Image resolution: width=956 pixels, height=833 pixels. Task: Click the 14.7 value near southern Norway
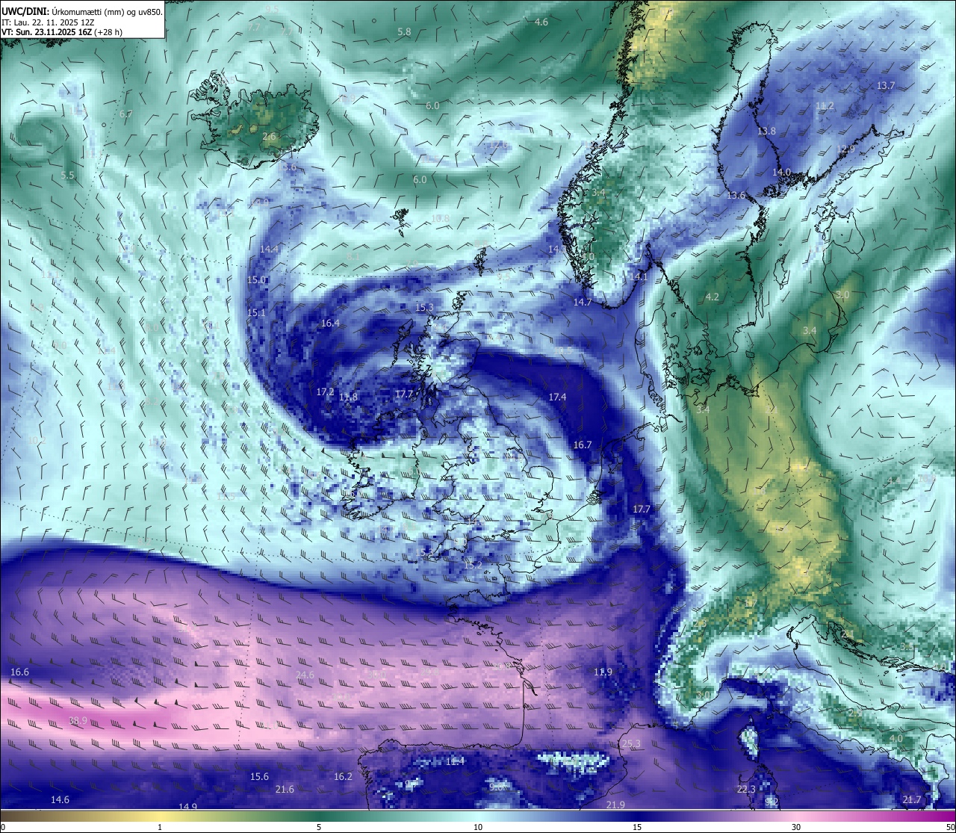[x=583, y=303]
